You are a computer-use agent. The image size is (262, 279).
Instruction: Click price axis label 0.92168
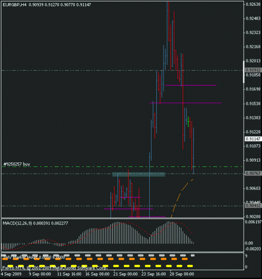253,47
